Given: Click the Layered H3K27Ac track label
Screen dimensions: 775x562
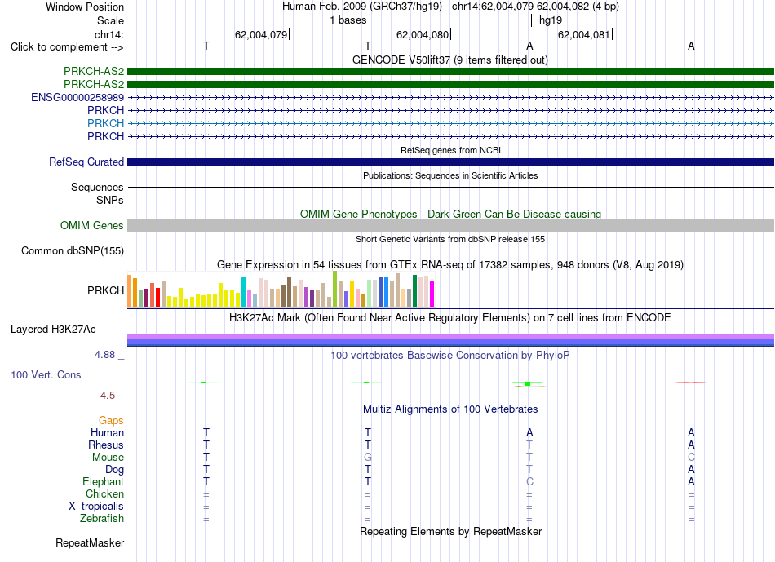Looking at the screenshot, I should (x=53, y=330).
